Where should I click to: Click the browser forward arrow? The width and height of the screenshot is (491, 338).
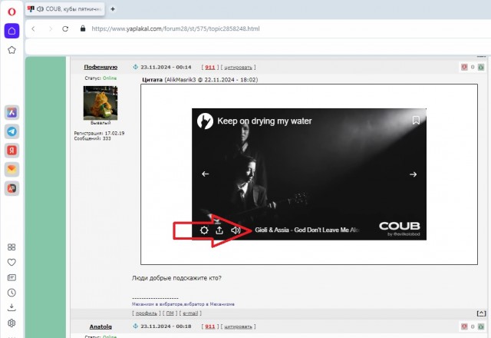point(51,29)
